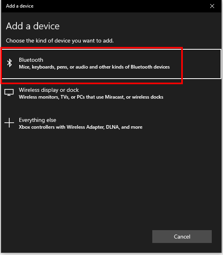Click the Cancel button
The width and height of the screenshot is (223, 255).
click(182, 237)
